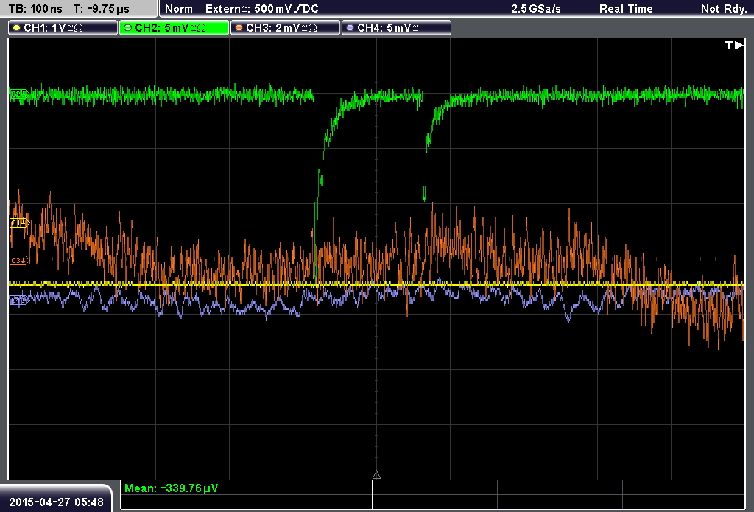
Task: Select the CH4 5mV channel button
Action: click(x=396, y=28)
